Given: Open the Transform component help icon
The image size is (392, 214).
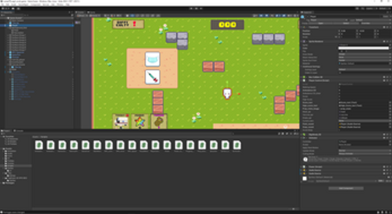Looking at the screenshot, I should (384, 27).
